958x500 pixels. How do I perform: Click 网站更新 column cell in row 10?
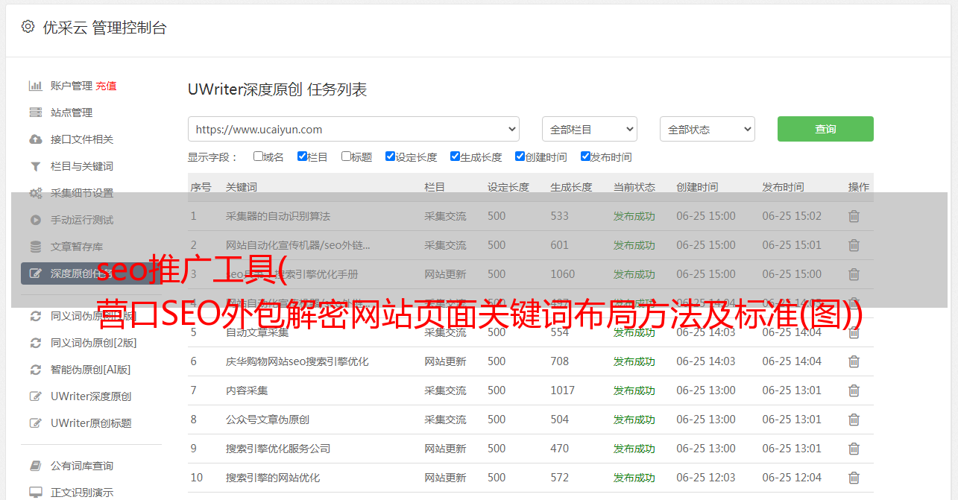coord(445,478)
